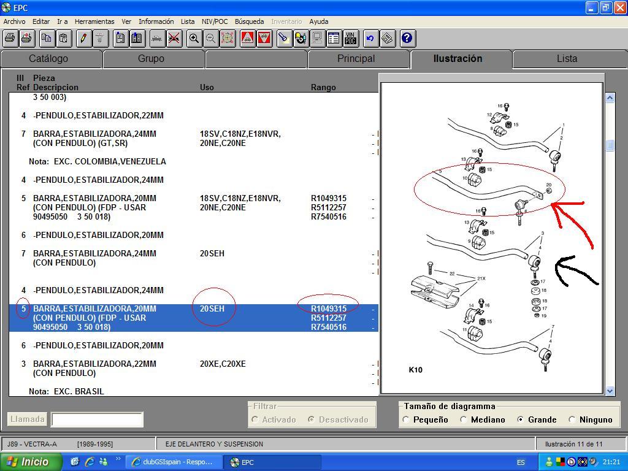Click the blue undo arrow icon
628x471 pixels.
point(370,38)
